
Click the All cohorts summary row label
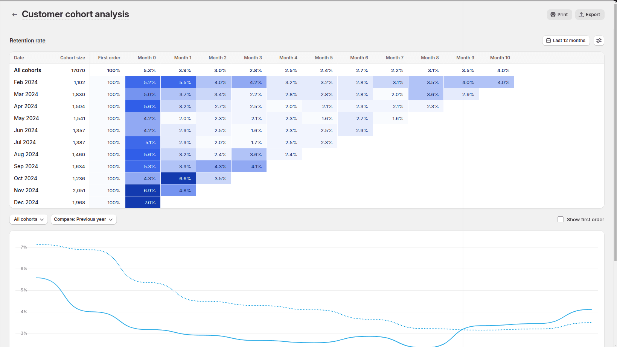27,70
